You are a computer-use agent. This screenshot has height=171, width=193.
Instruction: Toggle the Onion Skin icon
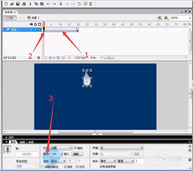(x=50, y=58)
